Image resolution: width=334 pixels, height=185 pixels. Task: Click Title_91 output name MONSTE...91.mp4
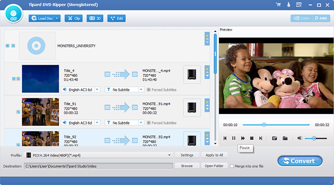157,104
